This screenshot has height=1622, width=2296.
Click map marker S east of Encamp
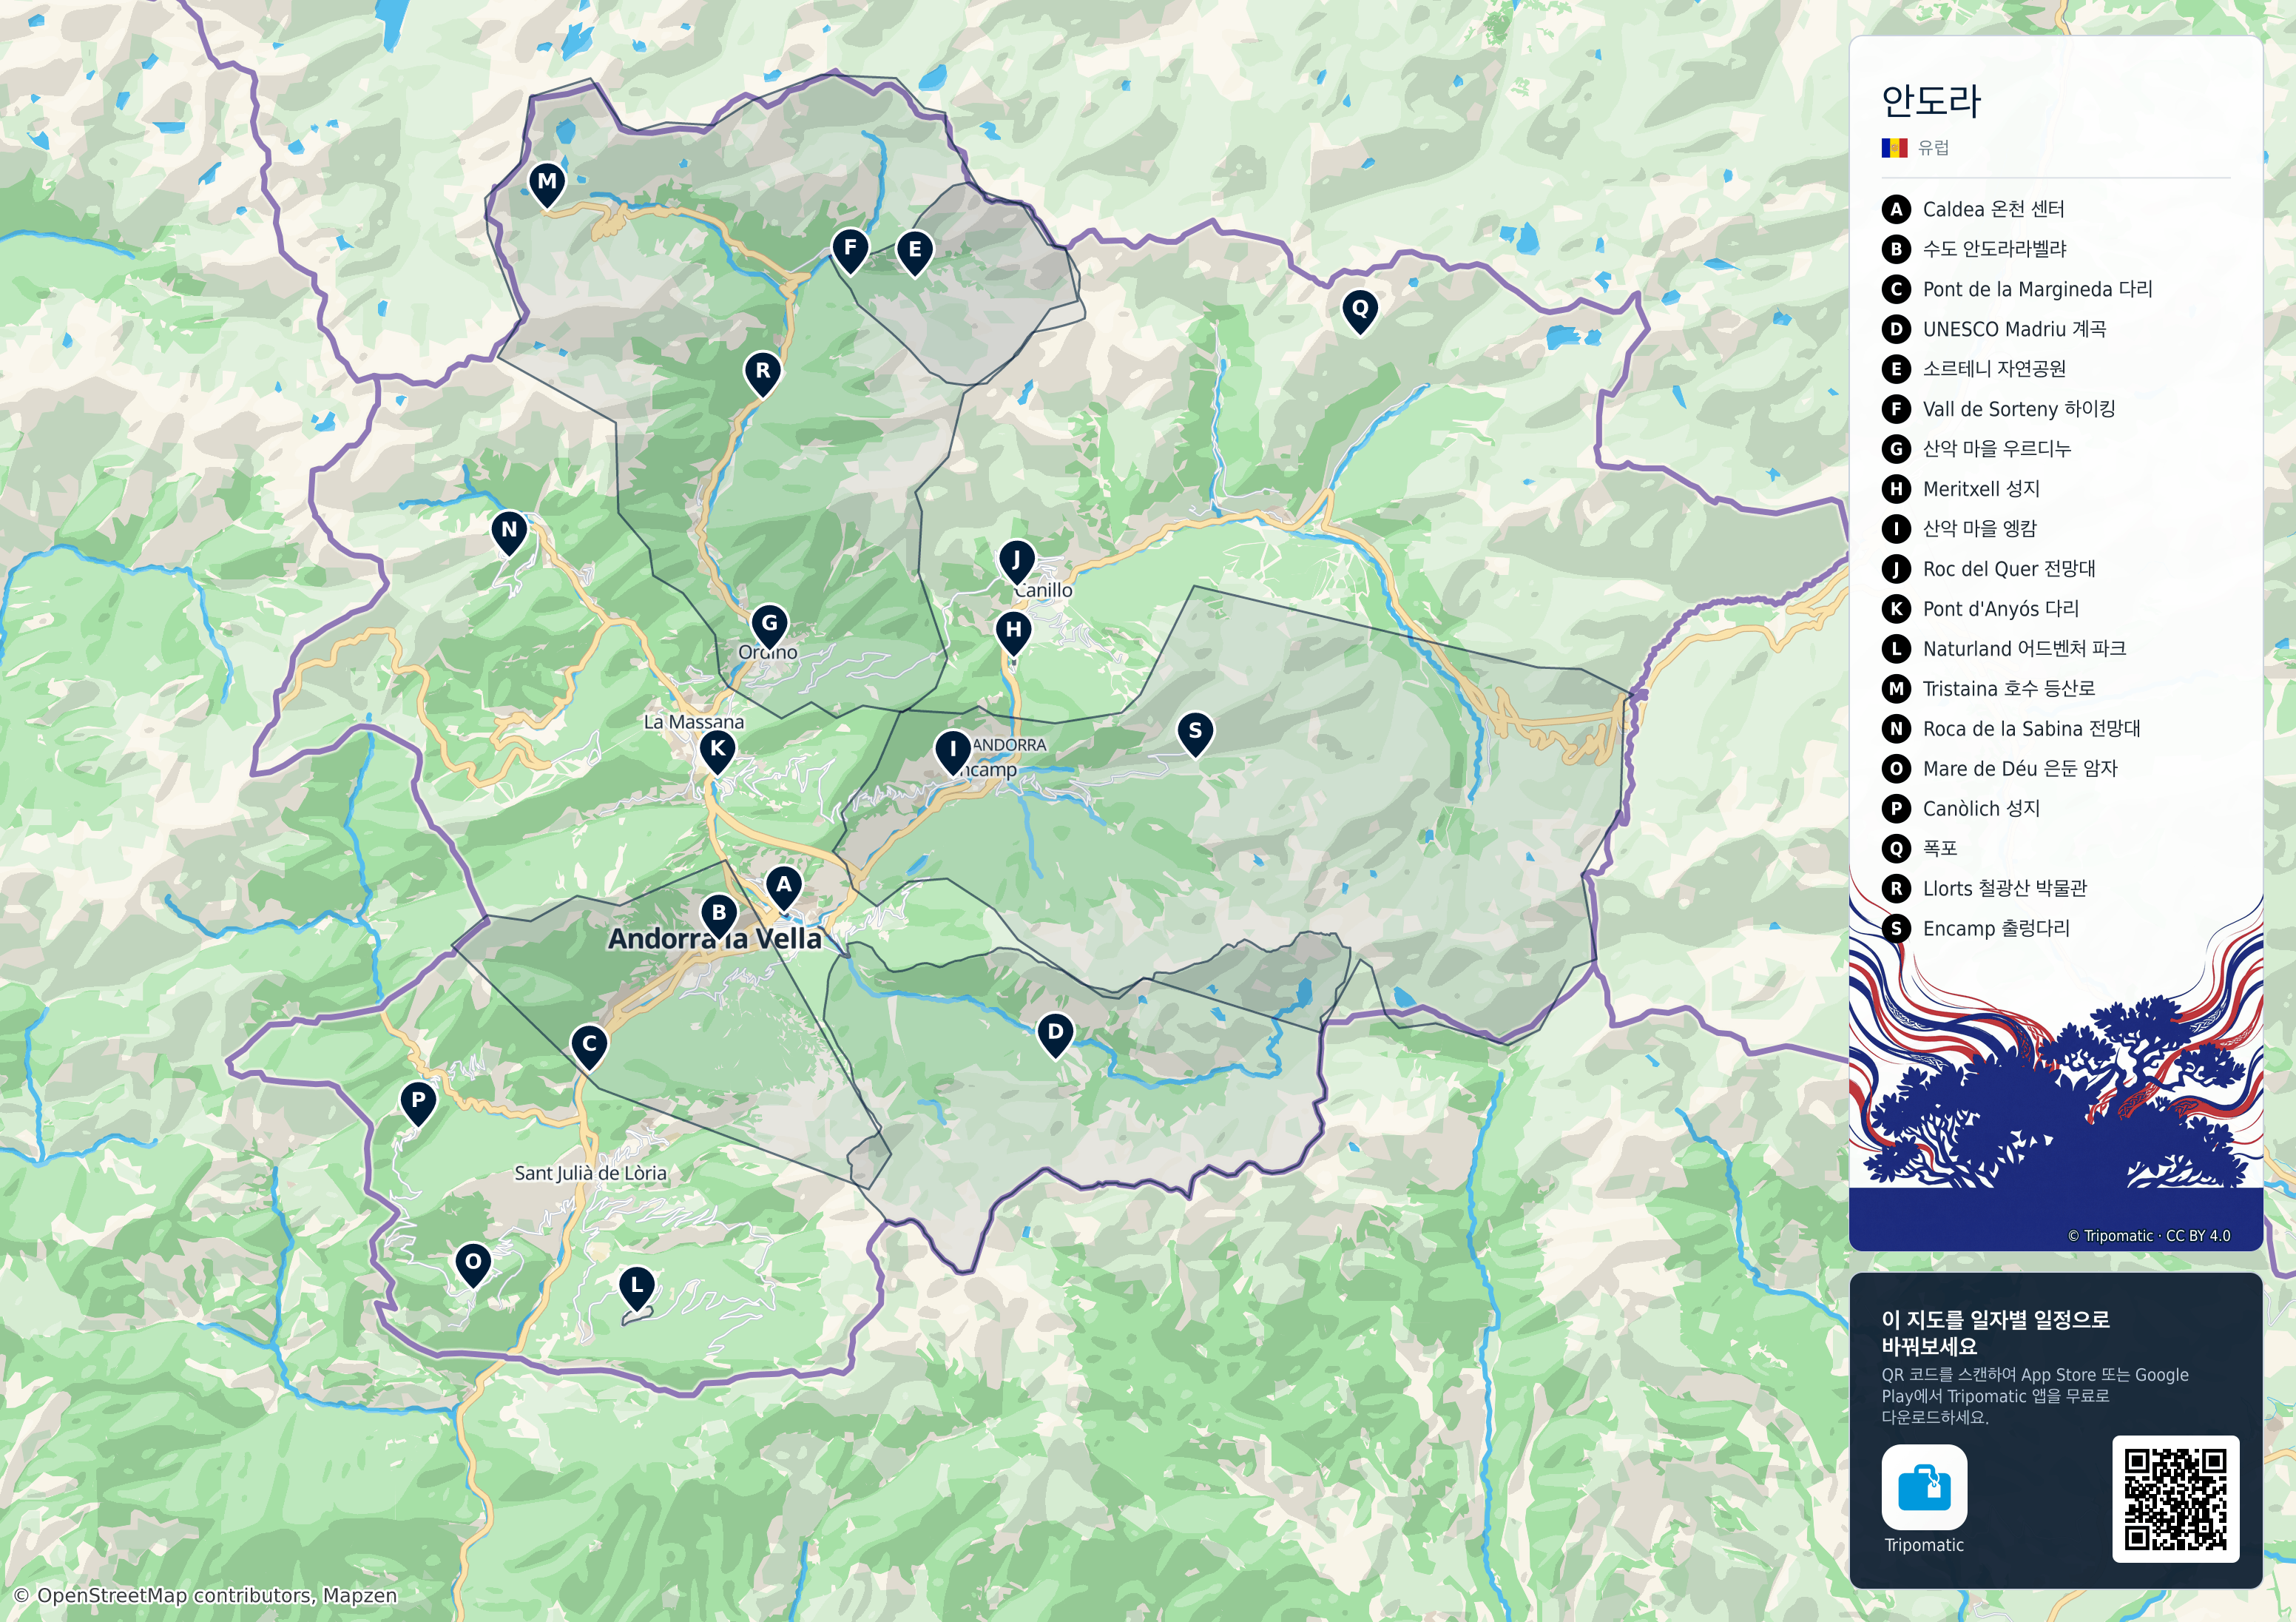pyautogui.click(x=1195, y=733)
